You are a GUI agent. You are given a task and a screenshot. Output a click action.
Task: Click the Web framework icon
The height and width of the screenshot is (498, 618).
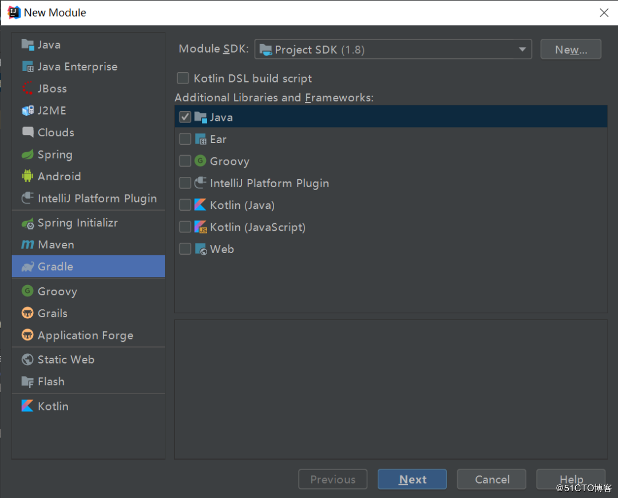tap(201, 249)
